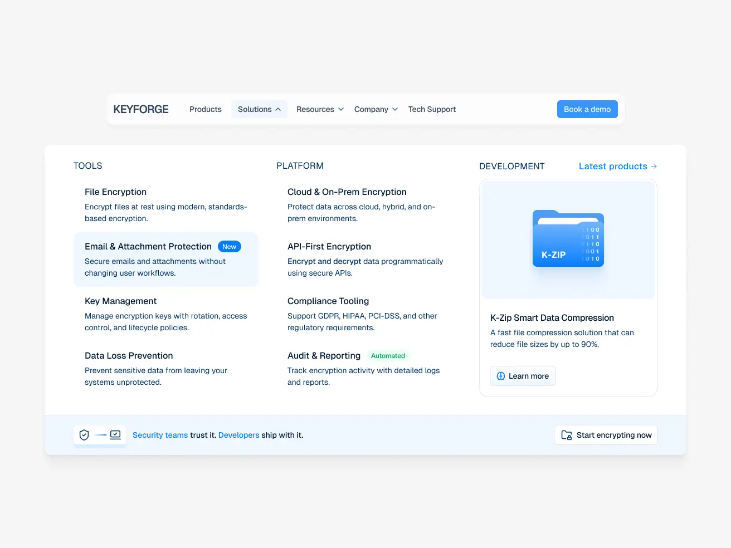
Task: Click the Automated badge beside Audit & Reporting
Action: click(388, 356)
